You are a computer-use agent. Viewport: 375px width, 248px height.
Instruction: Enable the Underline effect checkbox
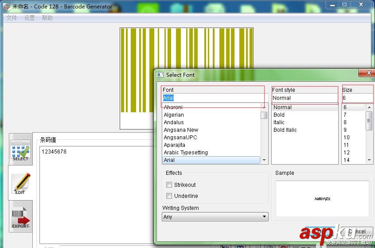[169, 196]
